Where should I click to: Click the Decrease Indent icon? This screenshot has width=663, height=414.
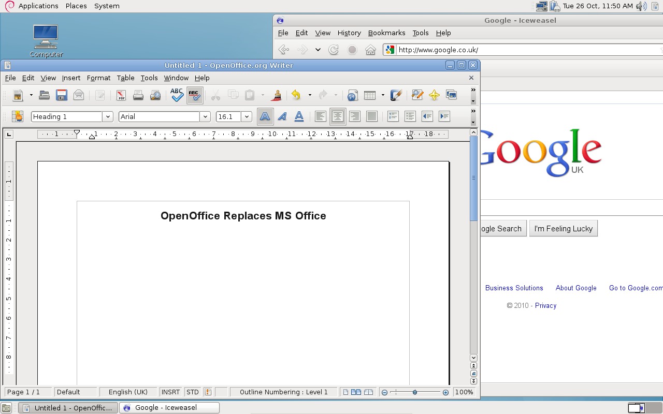point(427,116)
